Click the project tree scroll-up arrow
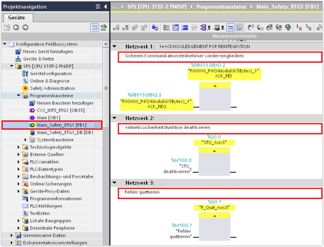 [106, 44]
